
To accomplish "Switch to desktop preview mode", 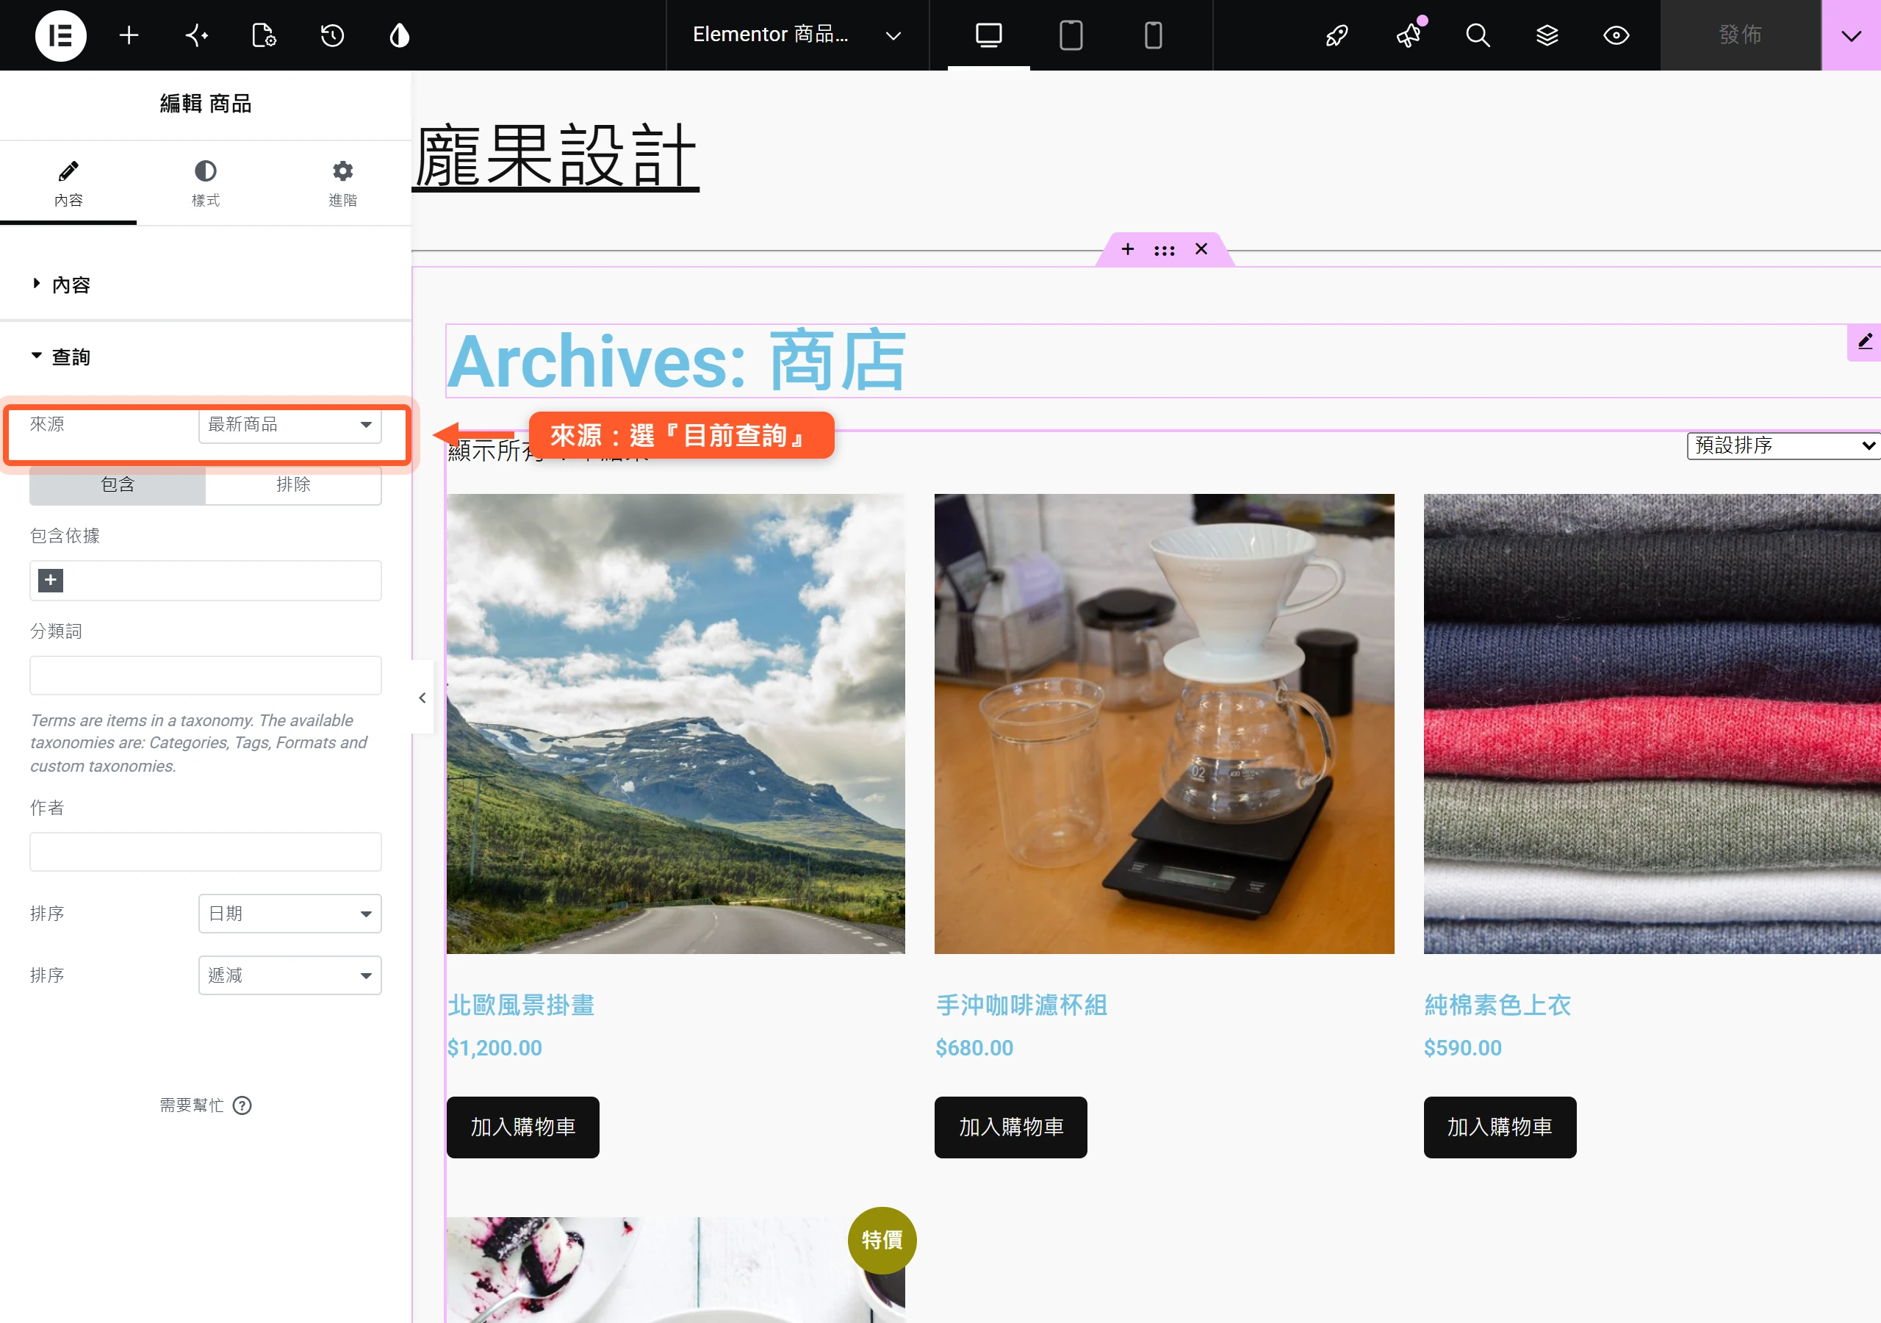I will (x=989, y=35).
